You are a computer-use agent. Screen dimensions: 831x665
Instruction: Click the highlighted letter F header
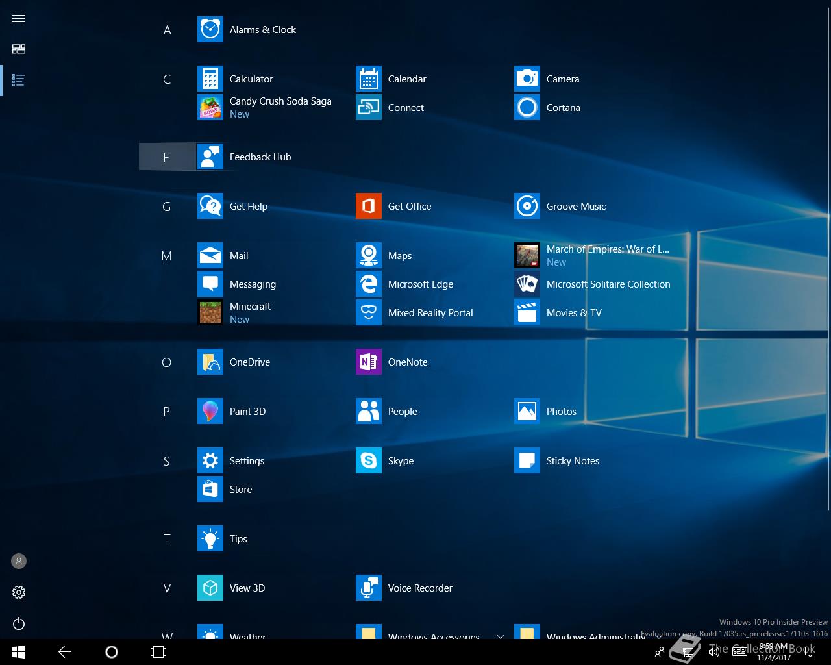pyautogui.click(x=167, y=157)
